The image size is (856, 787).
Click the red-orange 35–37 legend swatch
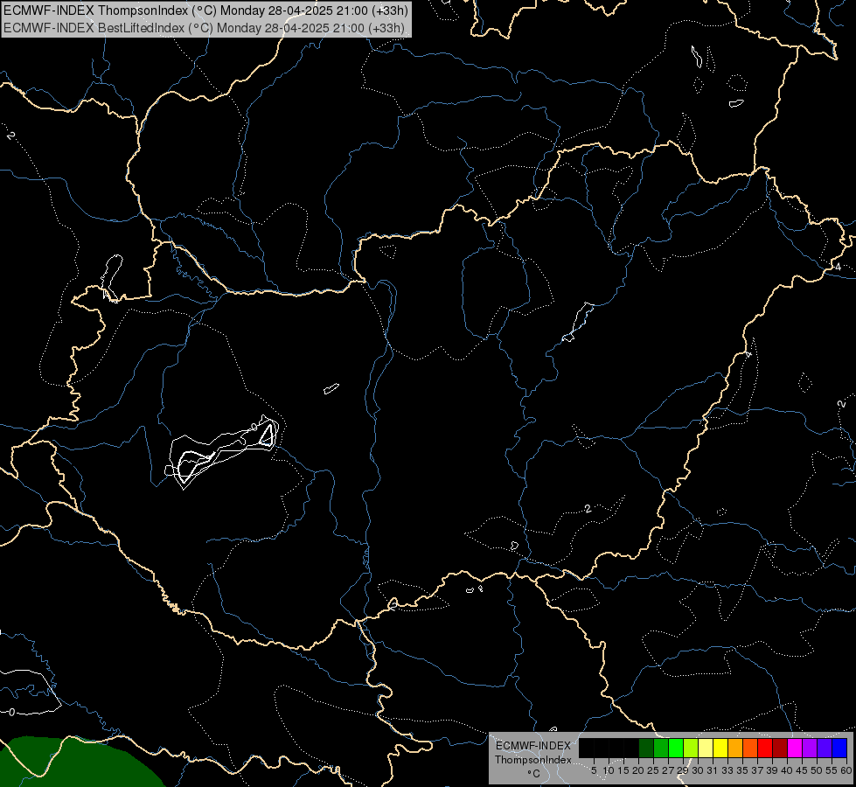coord(750,748)
